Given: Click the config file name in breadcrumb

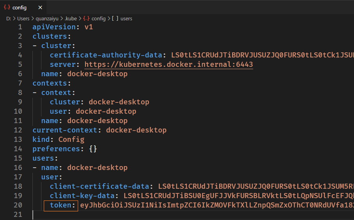Looking at the screenshot, I should click(98, 18).
